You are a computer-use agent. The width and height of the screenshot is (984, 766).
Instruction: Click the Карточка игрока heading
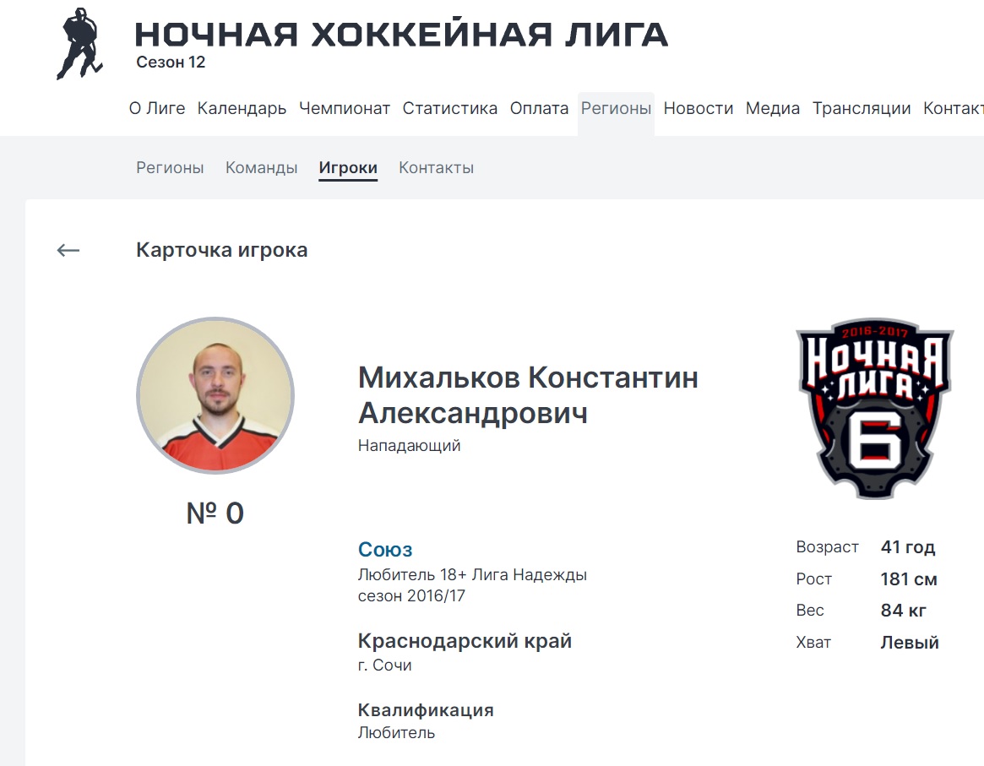pos(222,250)
